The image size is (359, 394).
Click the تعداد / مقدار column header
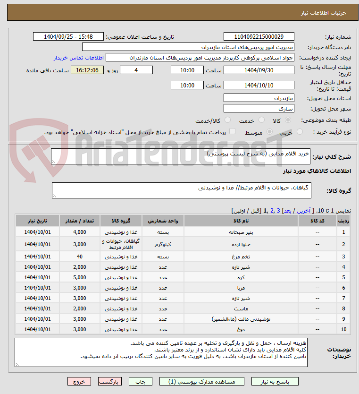(x=80, y=221)
